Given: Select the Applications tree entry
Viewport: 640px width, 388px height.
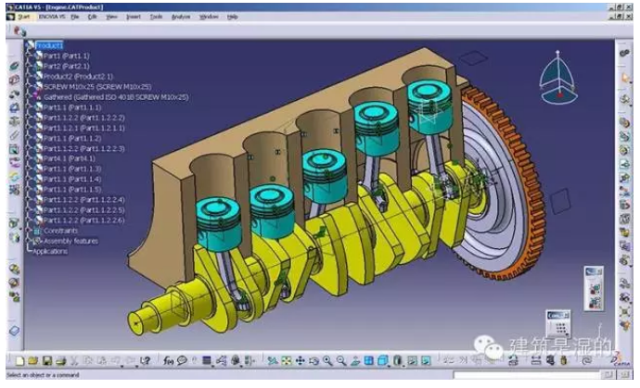Looking at the screenshot, I should click(x=50, y=252).
